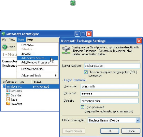Click the Logon Credentials group label
Screen dimensions: 143x137
coord(75,80)
